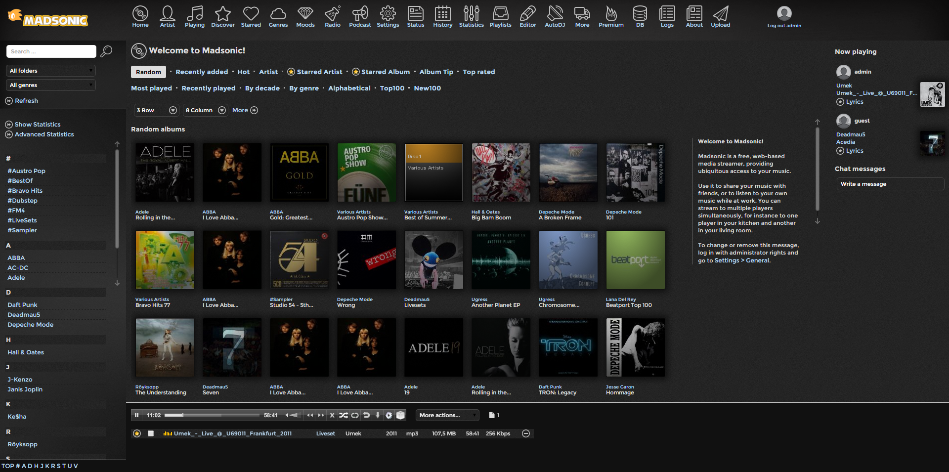Tick the checkbox beside the Umek track

click(x=151, y=433)
